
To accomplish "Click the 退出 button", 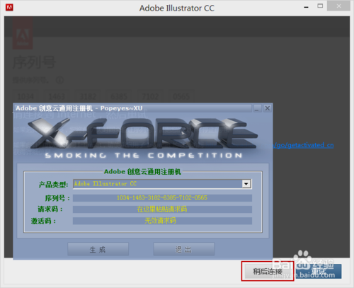I will coord(183,249).
